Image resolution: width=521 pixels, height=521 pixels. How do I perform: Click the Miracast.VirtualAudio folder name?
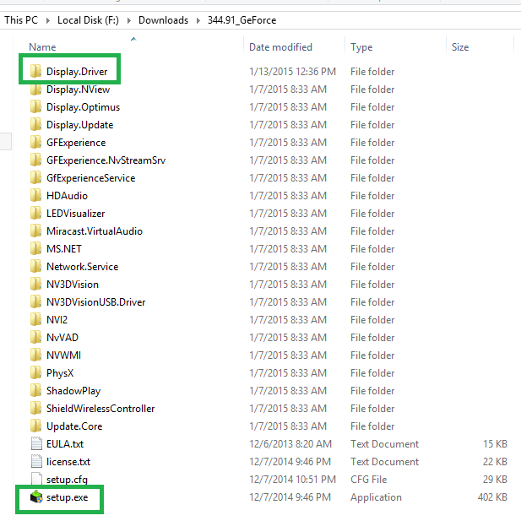(95, 231)
